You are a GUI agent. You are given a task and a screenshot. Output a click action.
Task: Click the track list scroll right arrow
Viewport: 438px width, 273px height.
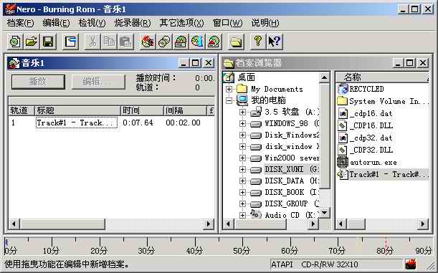pos(208,224)
